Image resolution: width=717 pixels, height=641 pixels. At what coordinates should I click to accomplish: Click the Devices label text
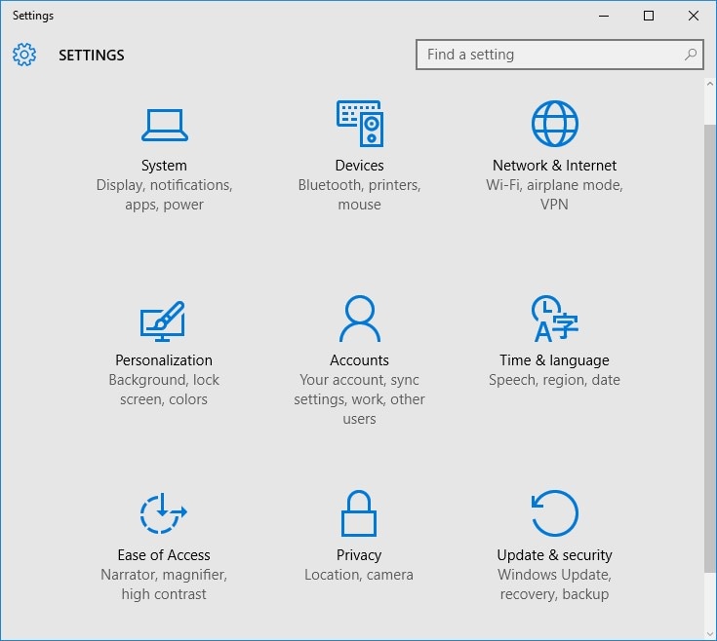(x=359, y=166)
